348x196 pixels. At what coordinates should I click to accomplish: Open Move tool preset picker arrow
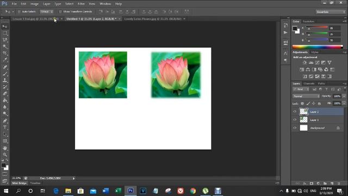tap(13, 11)
